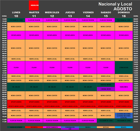140x131 pixels.
Task: Click Sabado FLASH block
Action: coord(106,67)
